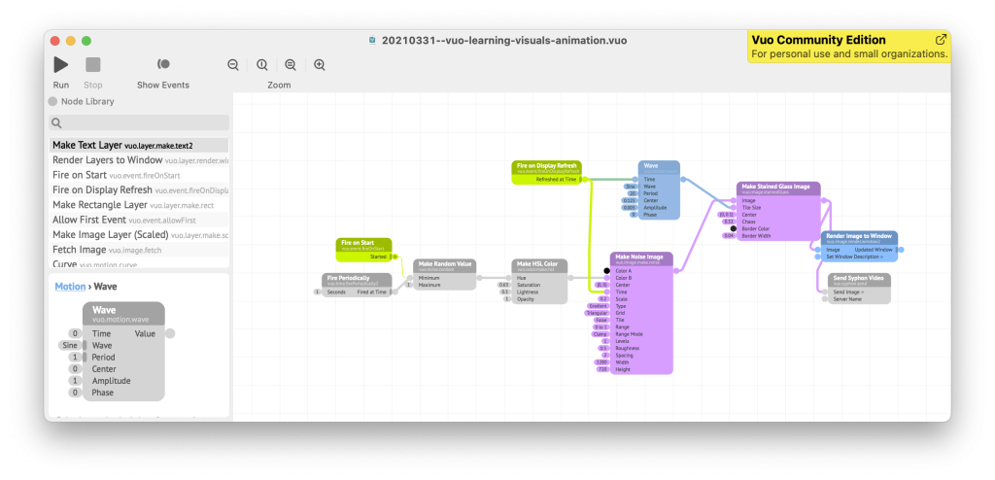Click the Sine wave type value in preview

coord(69,345)
